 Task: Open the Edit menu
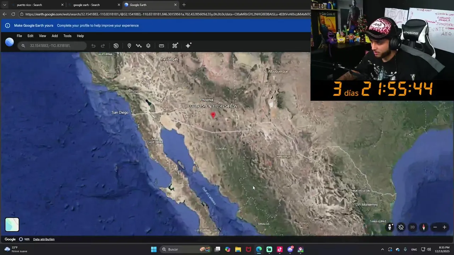[31, 36]
